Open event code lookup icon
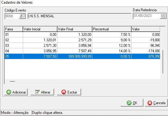The width and height of the screenshot is (168, 116). click(22, 16)
